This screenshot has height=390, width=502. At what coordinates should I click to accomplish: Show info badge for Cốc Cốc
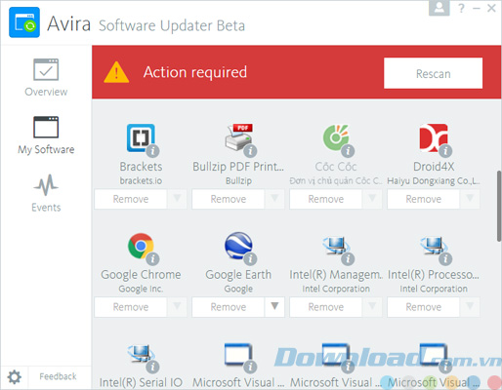(x=348, y=151)
